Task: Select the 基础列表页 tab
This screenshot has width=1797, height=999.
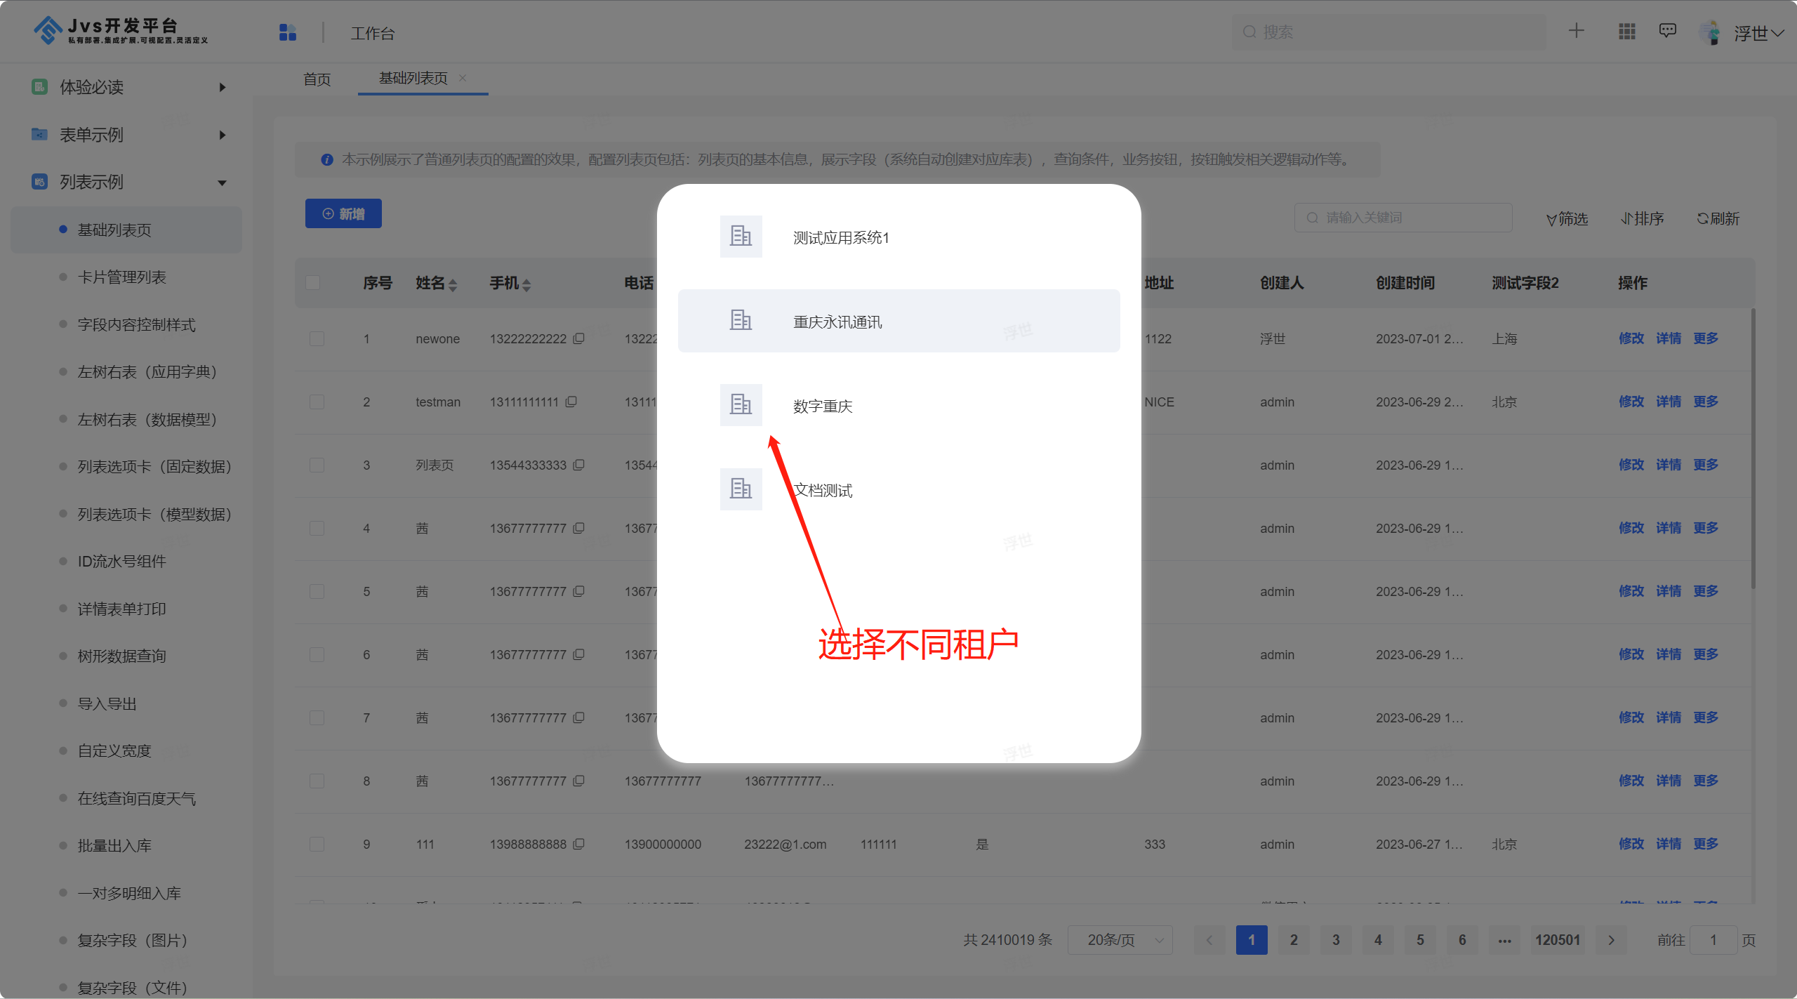Action: (417, 77)
